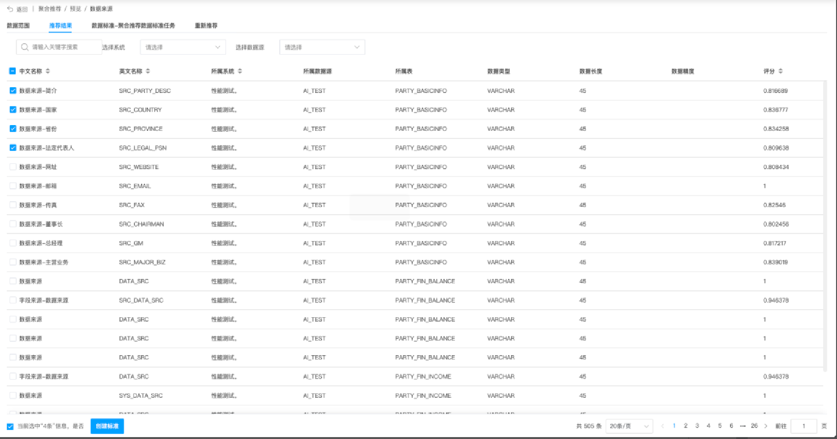Viewport: 837px width, 439px height.
Task: Go to next page arrow
Action: pyautogui.click(x=766, y=426)
